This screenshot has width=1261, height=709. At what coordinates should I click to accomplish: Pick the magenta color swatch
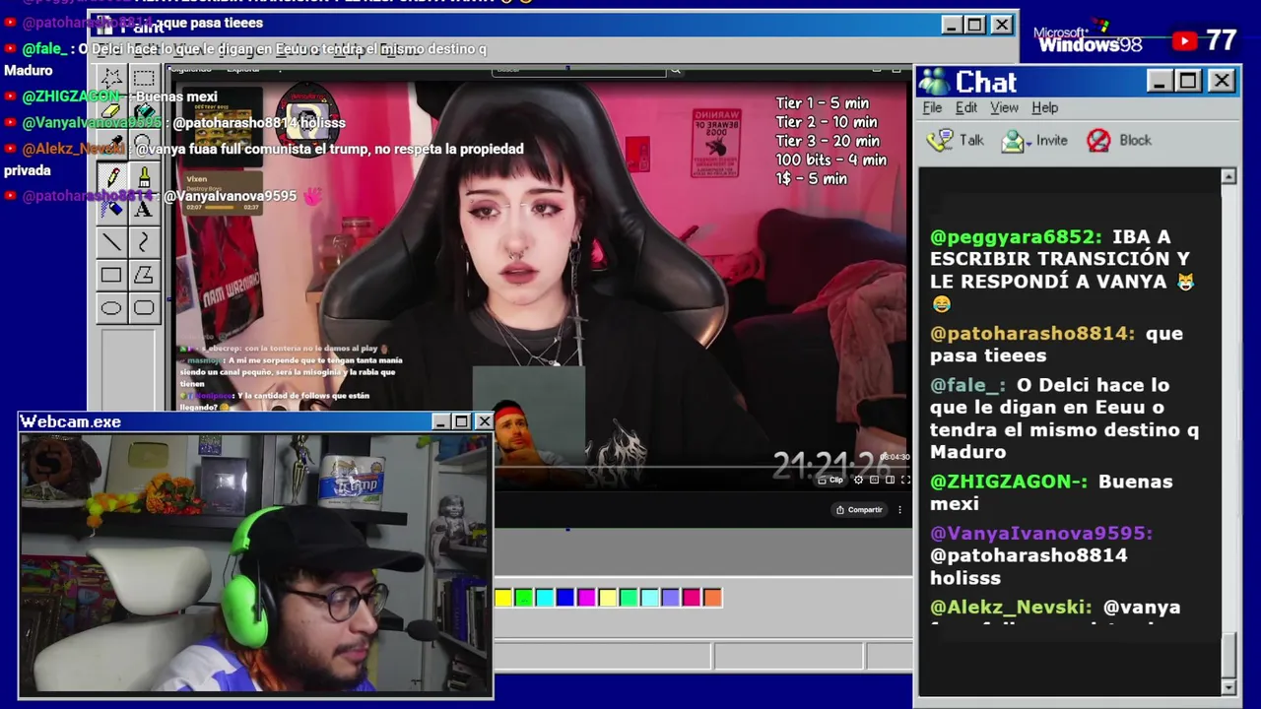pyautogui.click(x=586, y=597)
